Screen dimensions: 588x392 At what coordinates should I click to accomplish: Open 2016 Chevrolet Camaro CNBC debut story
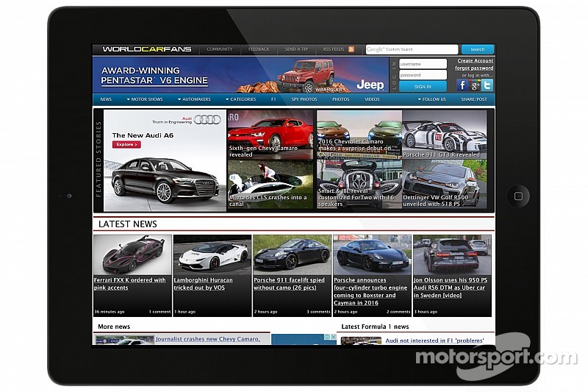tap(359, 135)
